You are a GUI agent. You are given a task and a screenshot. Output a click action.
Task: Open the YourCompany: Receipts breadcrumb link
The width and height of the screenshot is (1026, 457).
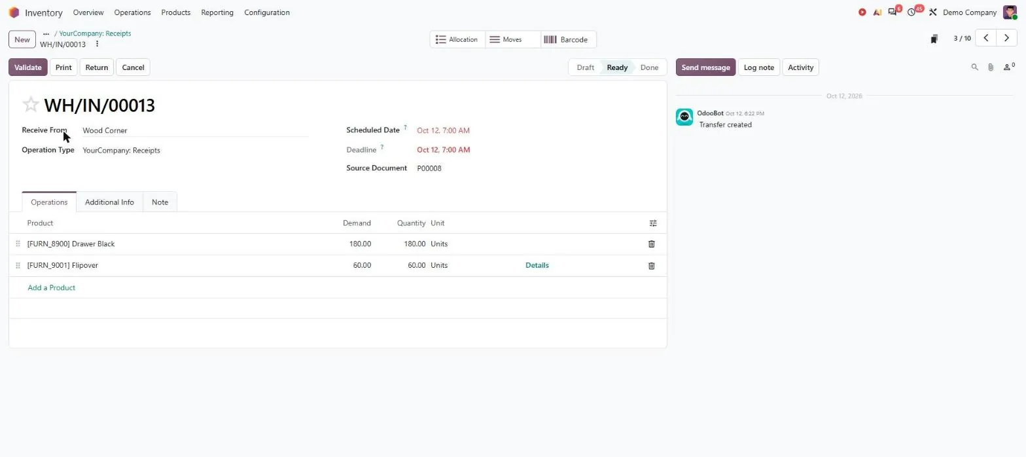[x=96, y=33]
